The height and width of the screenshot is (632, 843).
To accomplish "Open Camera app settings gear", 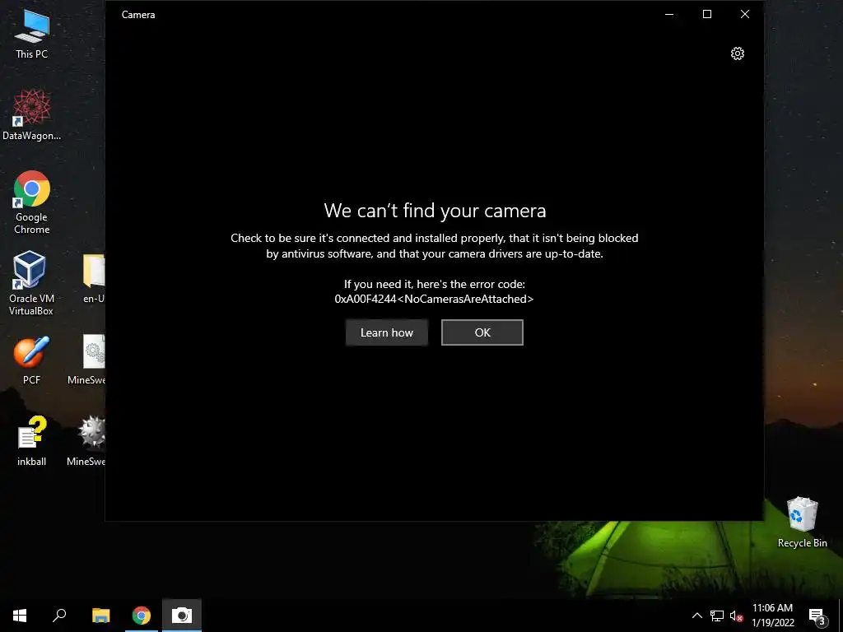I will tap(737, 53).
